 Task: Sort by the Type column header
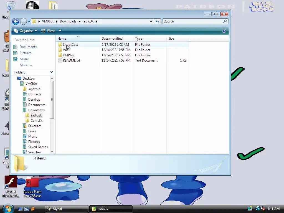pyautogui.click(x=150, y=38)
